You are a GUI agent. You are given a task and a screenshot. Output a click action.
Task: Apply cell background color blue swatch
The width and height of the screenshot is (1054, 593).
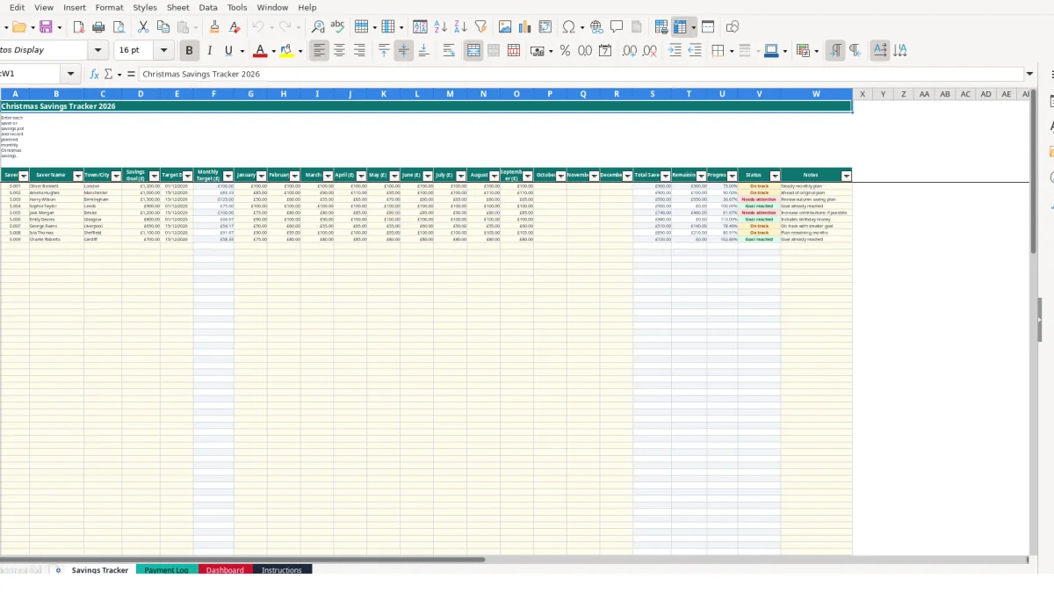771,51
